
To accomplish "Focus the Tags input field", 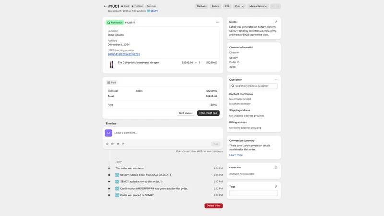I will pyautogui.click(x=254, y=193).
